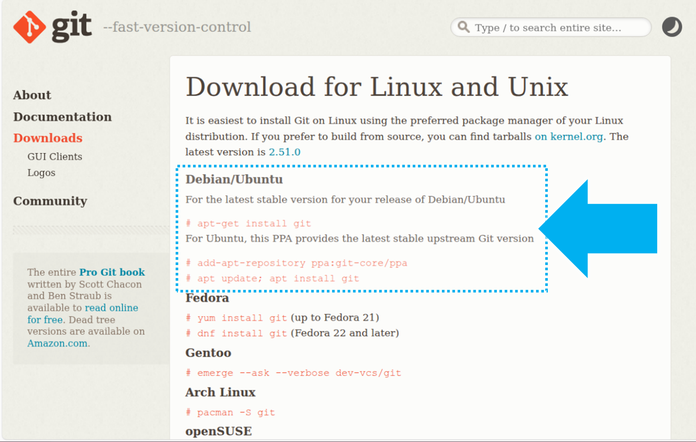Focus the site search input field

pos(551,27)
